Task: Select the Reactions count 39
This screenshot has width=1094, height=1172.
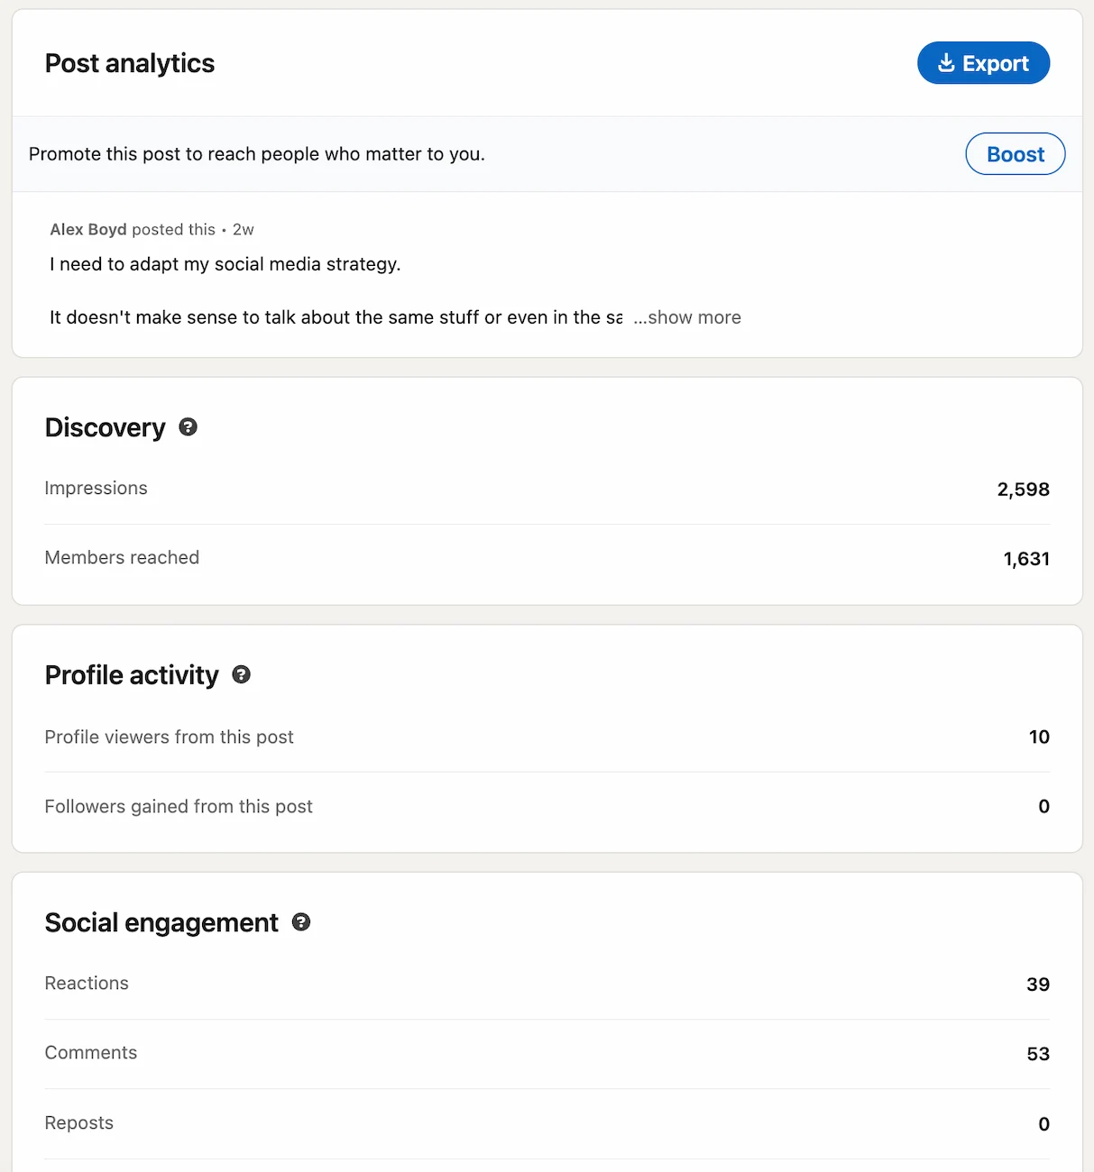Action: (x=1039, y=984)
